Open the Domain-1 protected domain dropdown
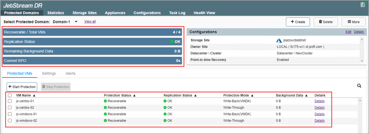Viewport: 369px width, 134px height. point(65,22)
